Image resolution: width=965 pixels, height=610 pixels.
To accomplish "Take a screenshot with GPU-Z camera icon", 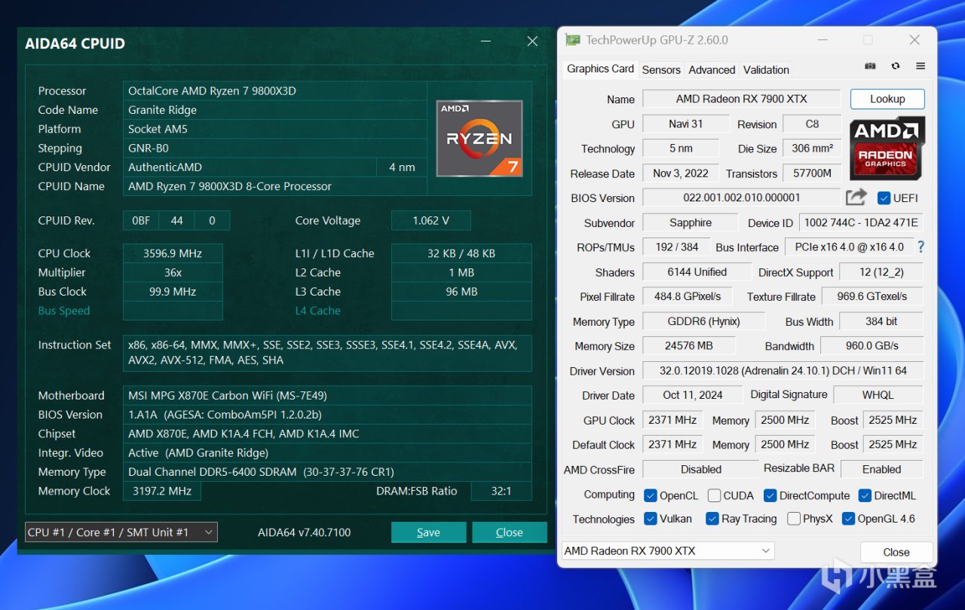I will (x=870, y=66).
